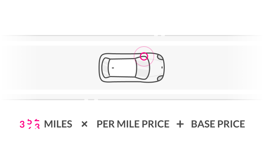Screen dimensions: 264x166
Task: Select the car's rear window
Action: pyautogui.click(x=106, y=68)
